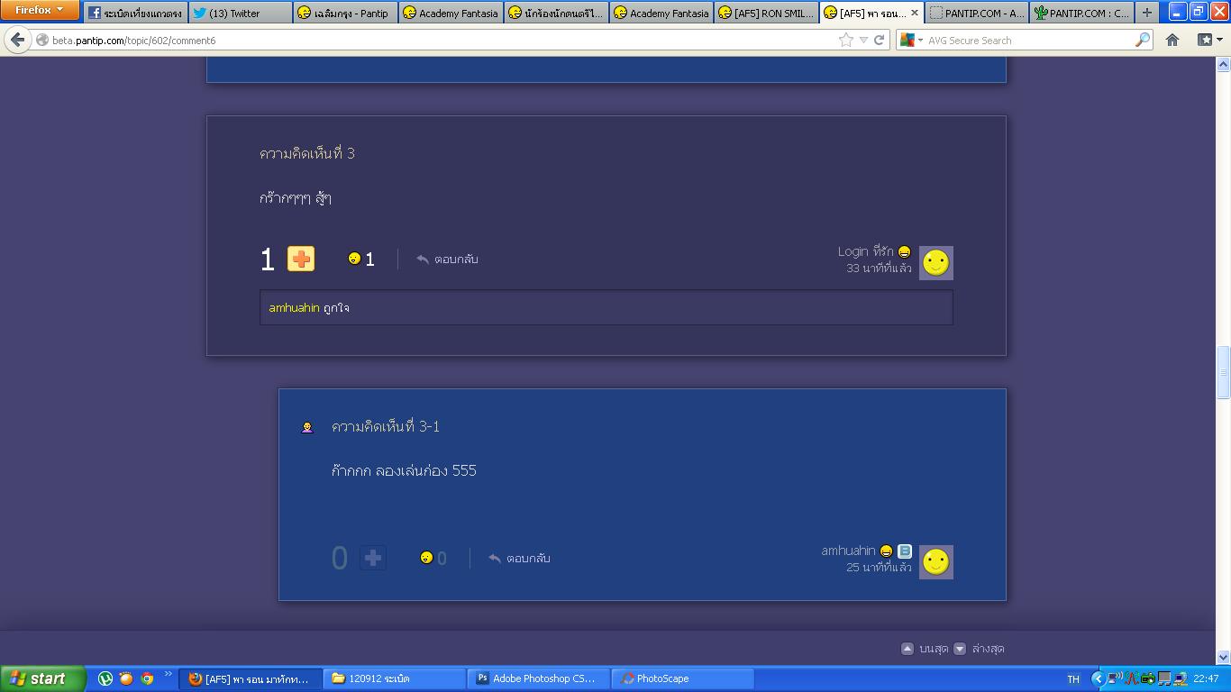The width and height of the screenshot is (1231, 692).
Task: Reply to comment 3-1 via ตอบกลับ
Action: [x=519, y=559]
